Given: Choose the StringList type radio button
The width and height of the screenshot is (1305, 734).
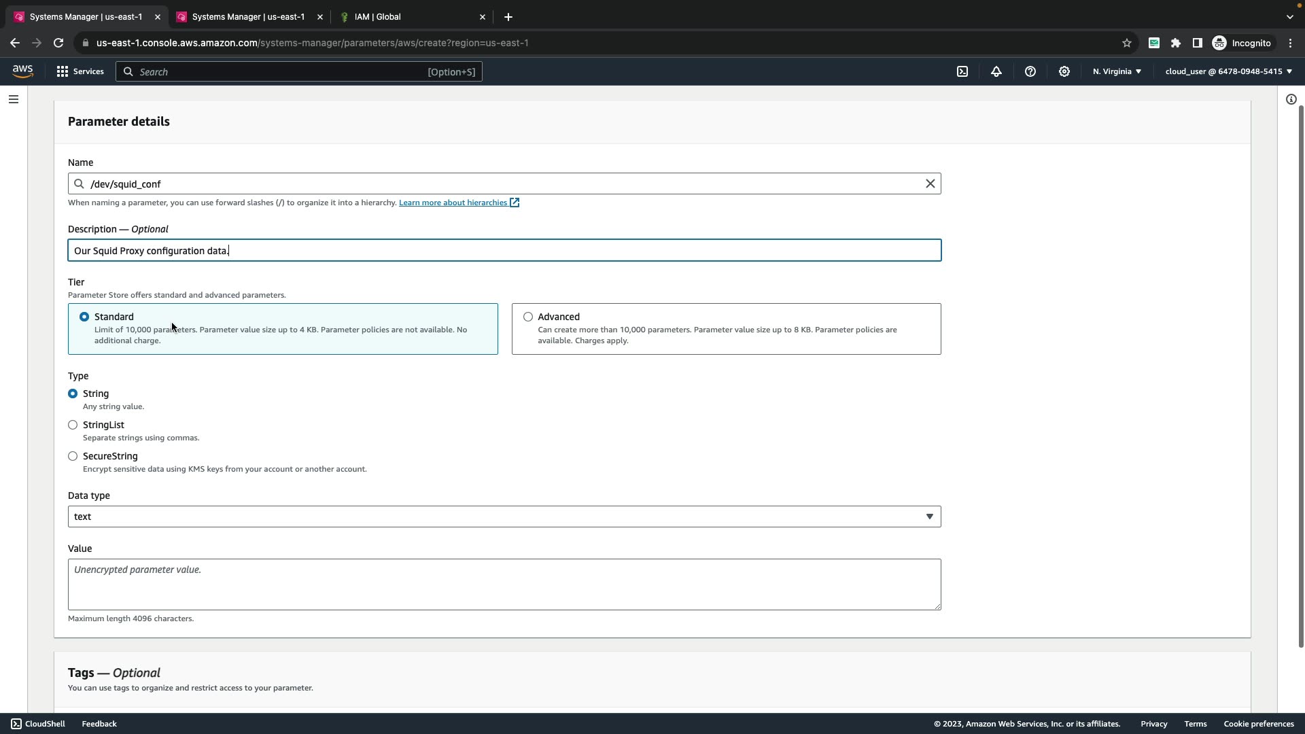Looking at the screenshot, I should (73, 425).
